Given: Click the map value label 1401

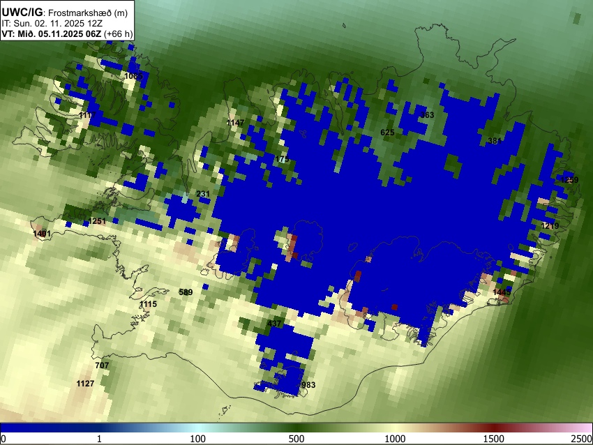Looking at the screenshot, I should (42, 234).
